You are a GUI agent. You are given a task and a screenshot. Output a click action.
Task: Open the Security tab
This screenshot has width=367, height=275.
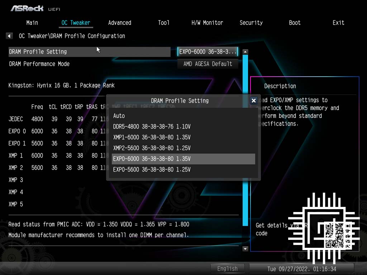[x=251, y=23]
